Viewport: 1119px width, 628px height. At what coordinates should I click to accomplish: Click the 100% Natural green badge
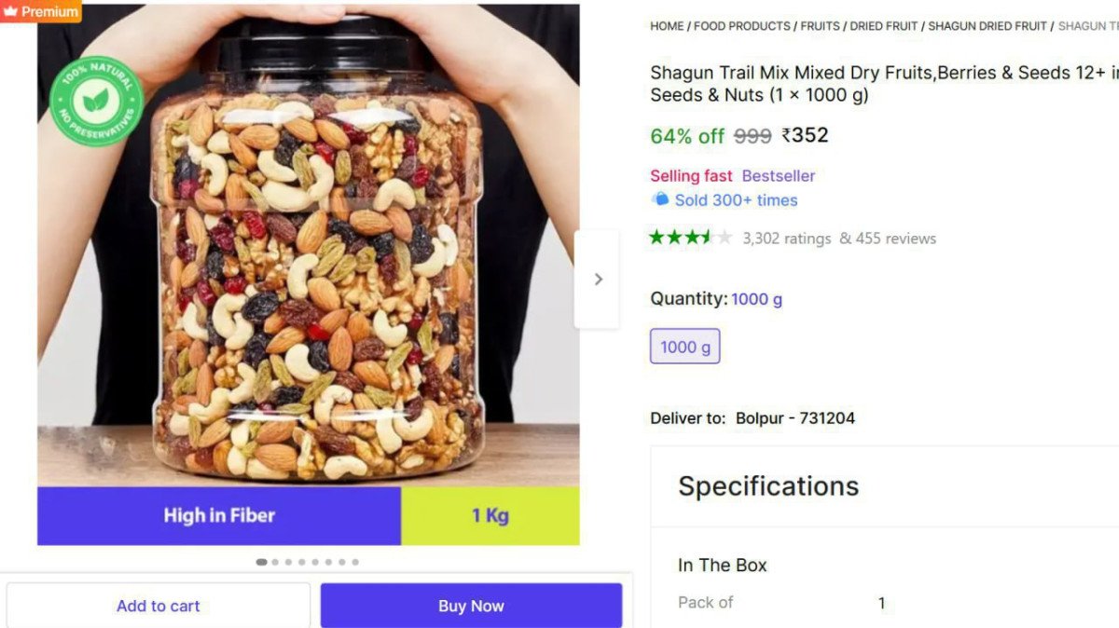click(96, 101)
